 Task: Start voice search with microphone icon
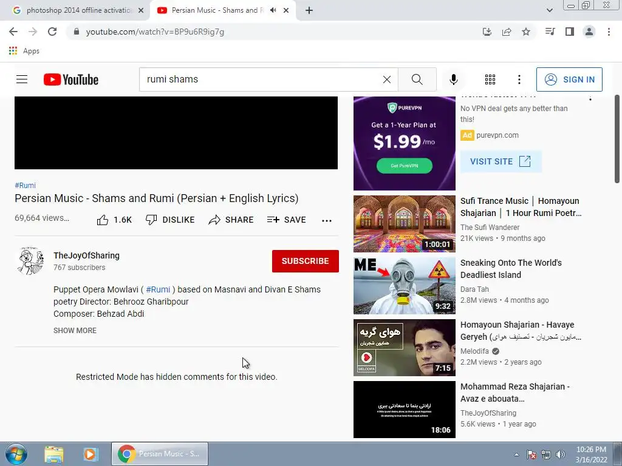click(x=453, y=79)
